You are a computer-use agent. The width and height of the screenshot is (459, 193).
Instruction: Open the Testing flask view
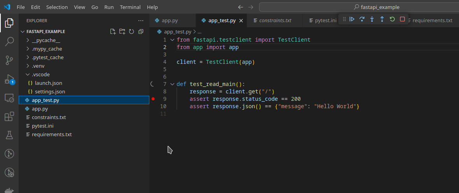tap(9, 135)
